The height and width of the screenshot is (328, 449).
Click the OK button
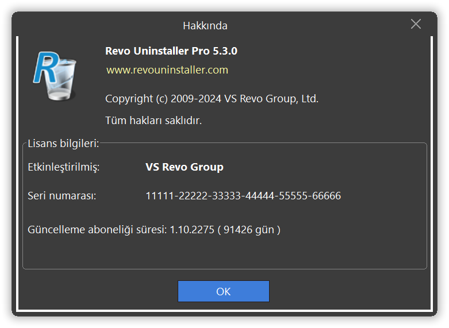pos(224,291)
